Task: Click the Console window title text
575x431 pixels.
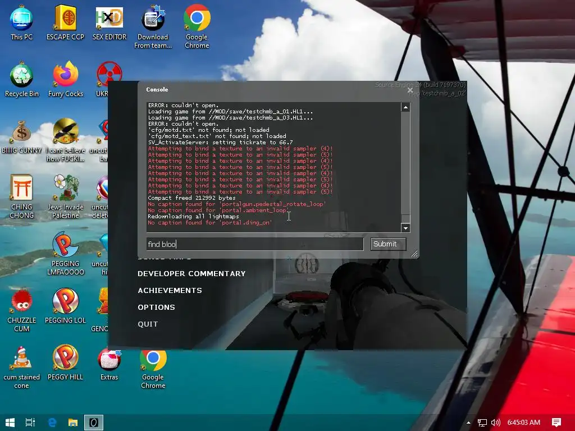Action: (157, 89)
